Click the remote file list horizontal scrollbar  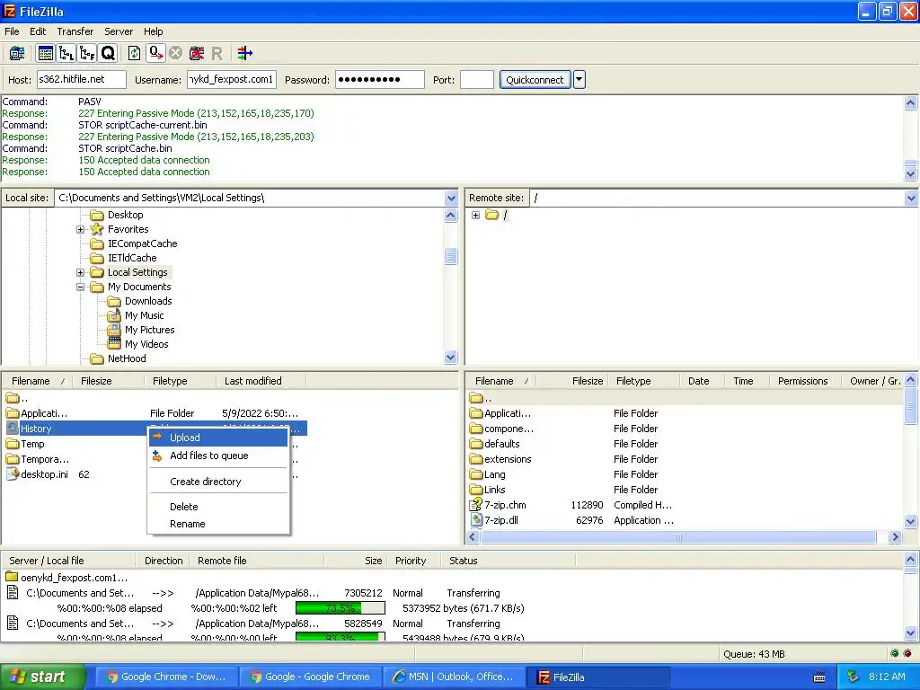point(679,536)
